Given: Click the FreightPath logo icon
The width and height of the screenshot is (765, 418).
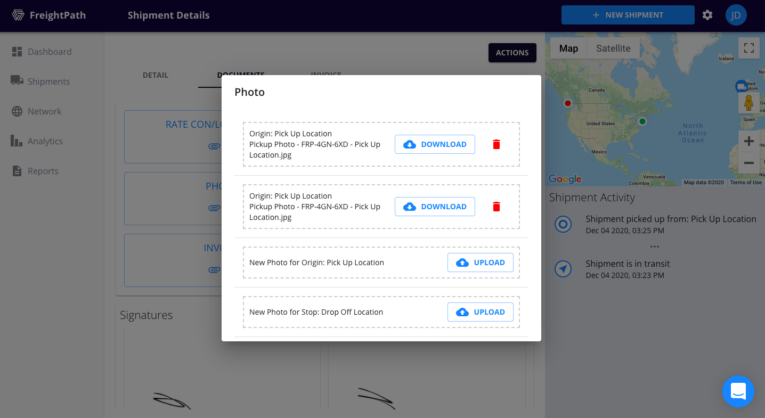Looking at the screenshot, I should (x=18, y=15).
